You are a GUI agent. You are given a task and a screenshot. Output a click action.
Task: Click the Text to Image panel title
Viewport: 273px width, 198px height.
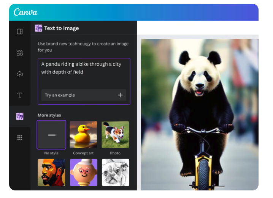61,28
